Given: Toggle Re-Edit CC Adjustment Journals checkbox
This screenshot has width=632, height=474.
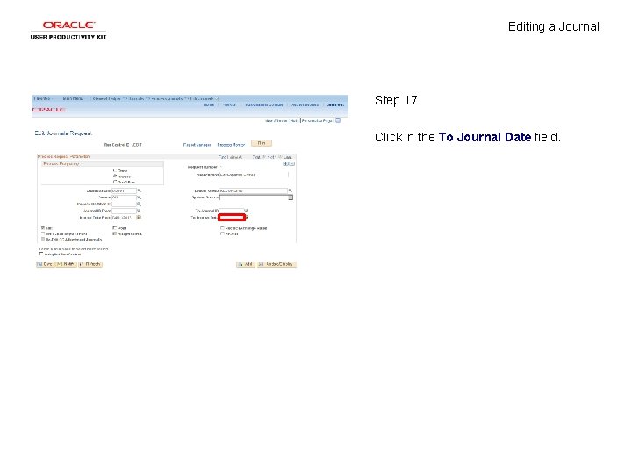Looking at the screenshot, I should 43,239.
